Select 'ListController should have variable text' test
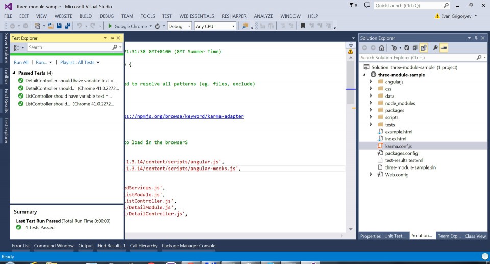This screenshot has height=264, width=490. 68,96
